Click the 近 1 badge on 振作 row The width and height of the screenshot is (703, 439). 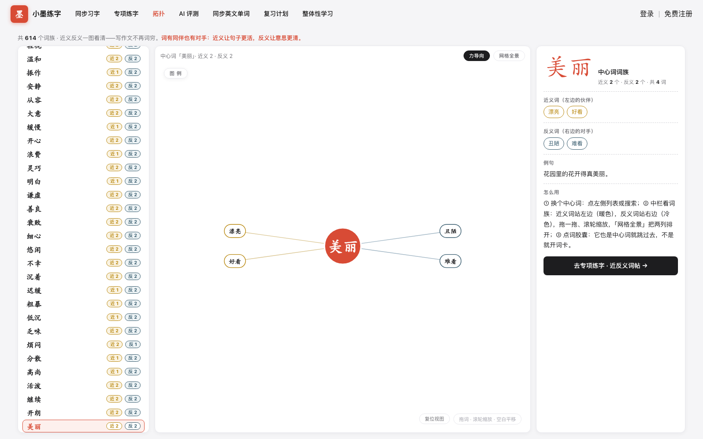(114, 72)
